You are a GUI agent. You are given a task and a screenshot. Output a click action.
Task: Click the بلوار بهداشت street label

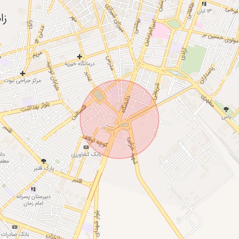(35, 107)
